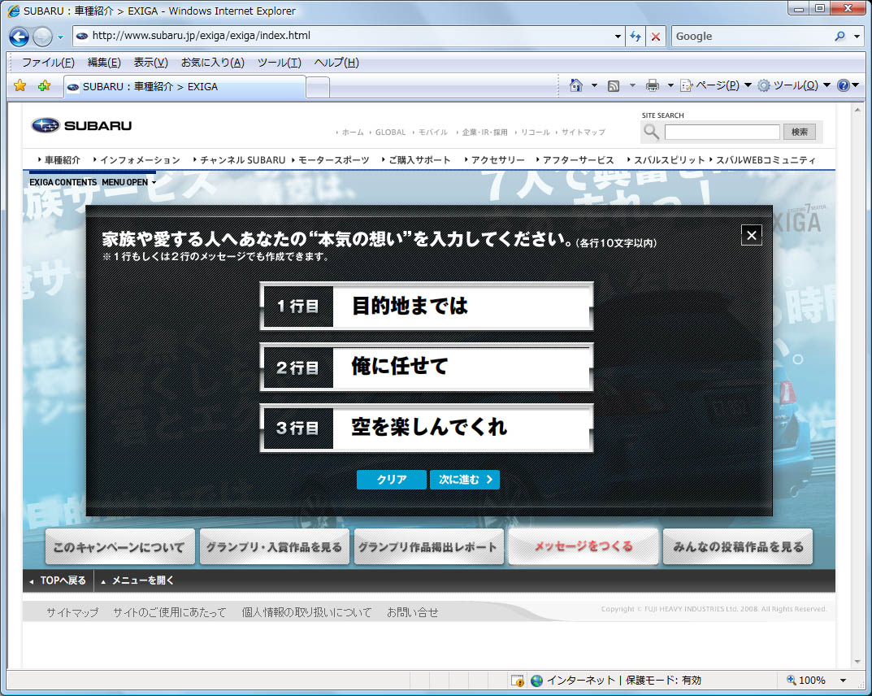This screenshot has width=872, height=696.
Task: Open お問い合せ footer link
Action: click(413, 612)
